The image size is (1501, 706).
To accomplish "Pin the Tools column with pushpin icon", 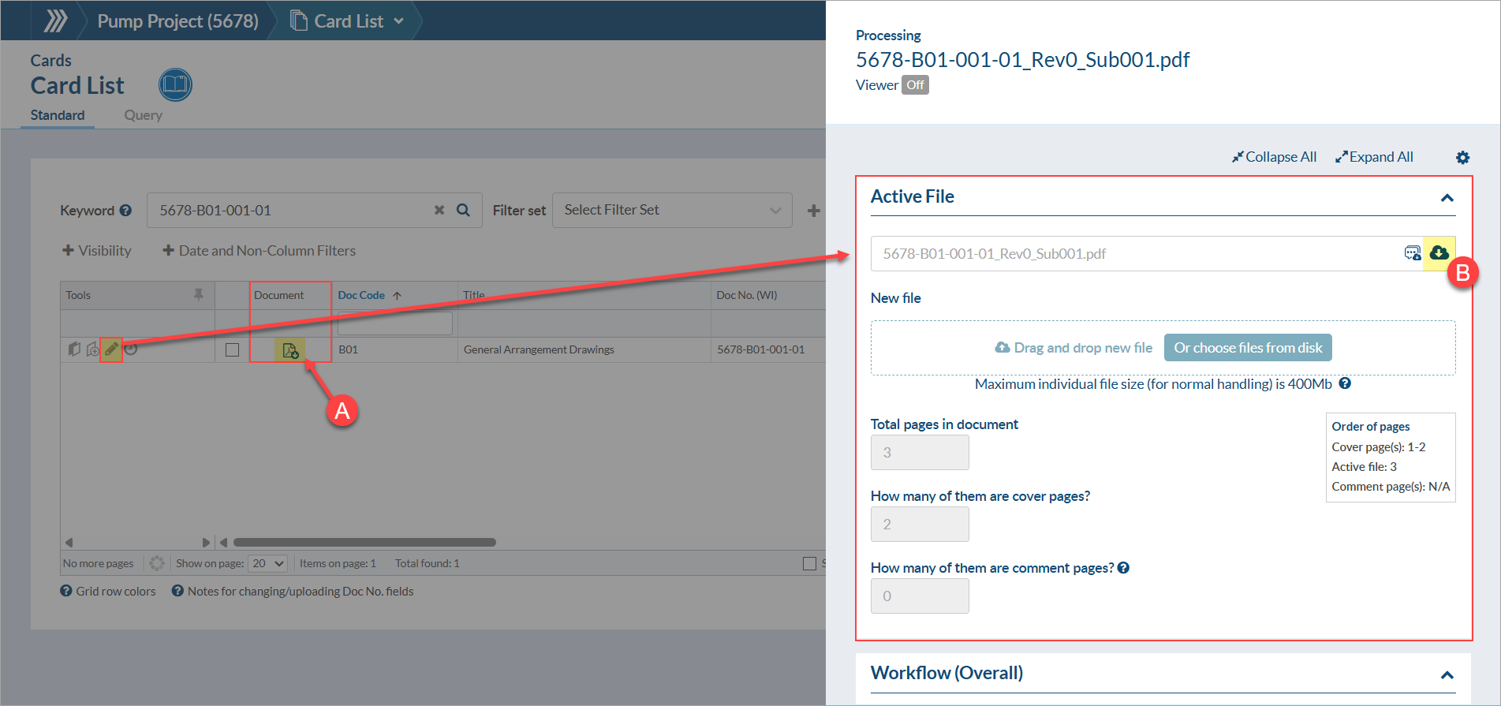I will [198, 294].
